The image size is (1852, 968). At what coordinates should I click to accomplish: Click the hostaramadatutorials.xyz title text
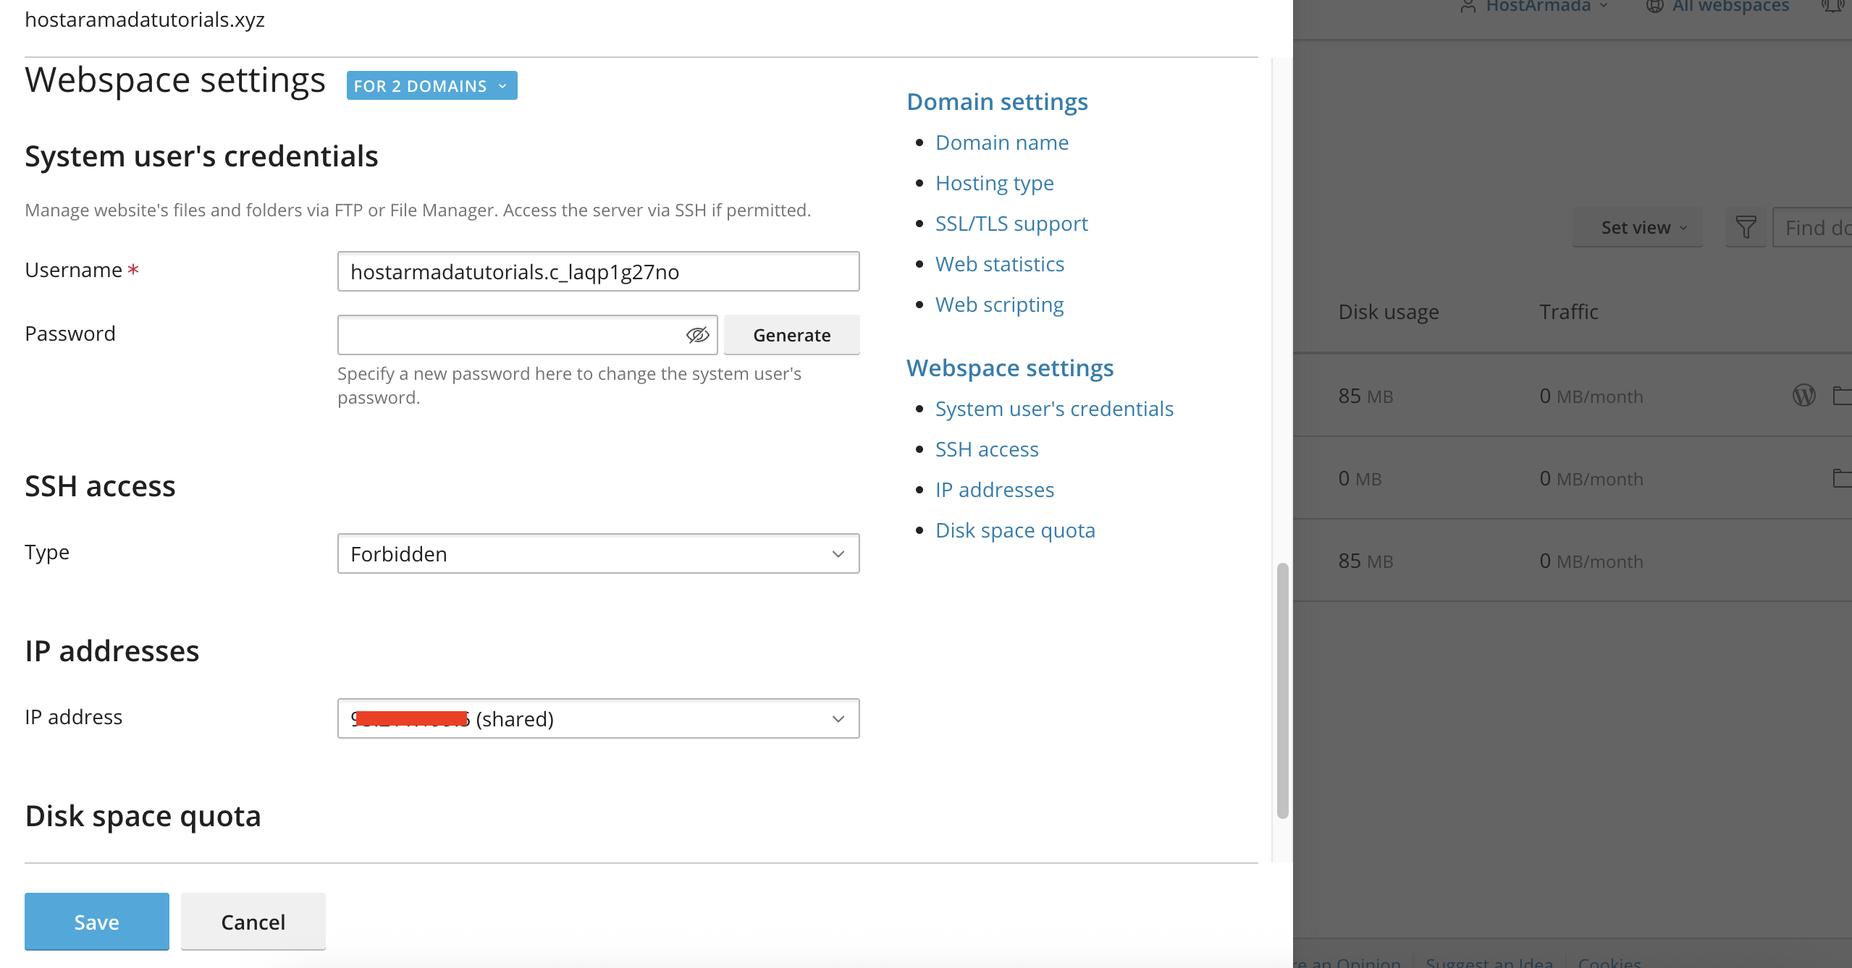(145, 20)
